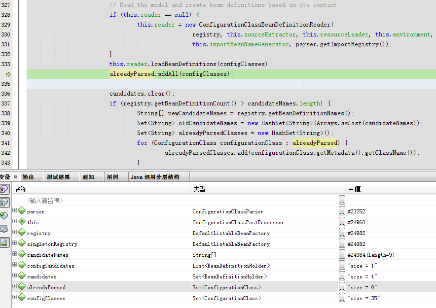
Task: Expand the configCandidates variable node
Action: click(x=14, y=265)
